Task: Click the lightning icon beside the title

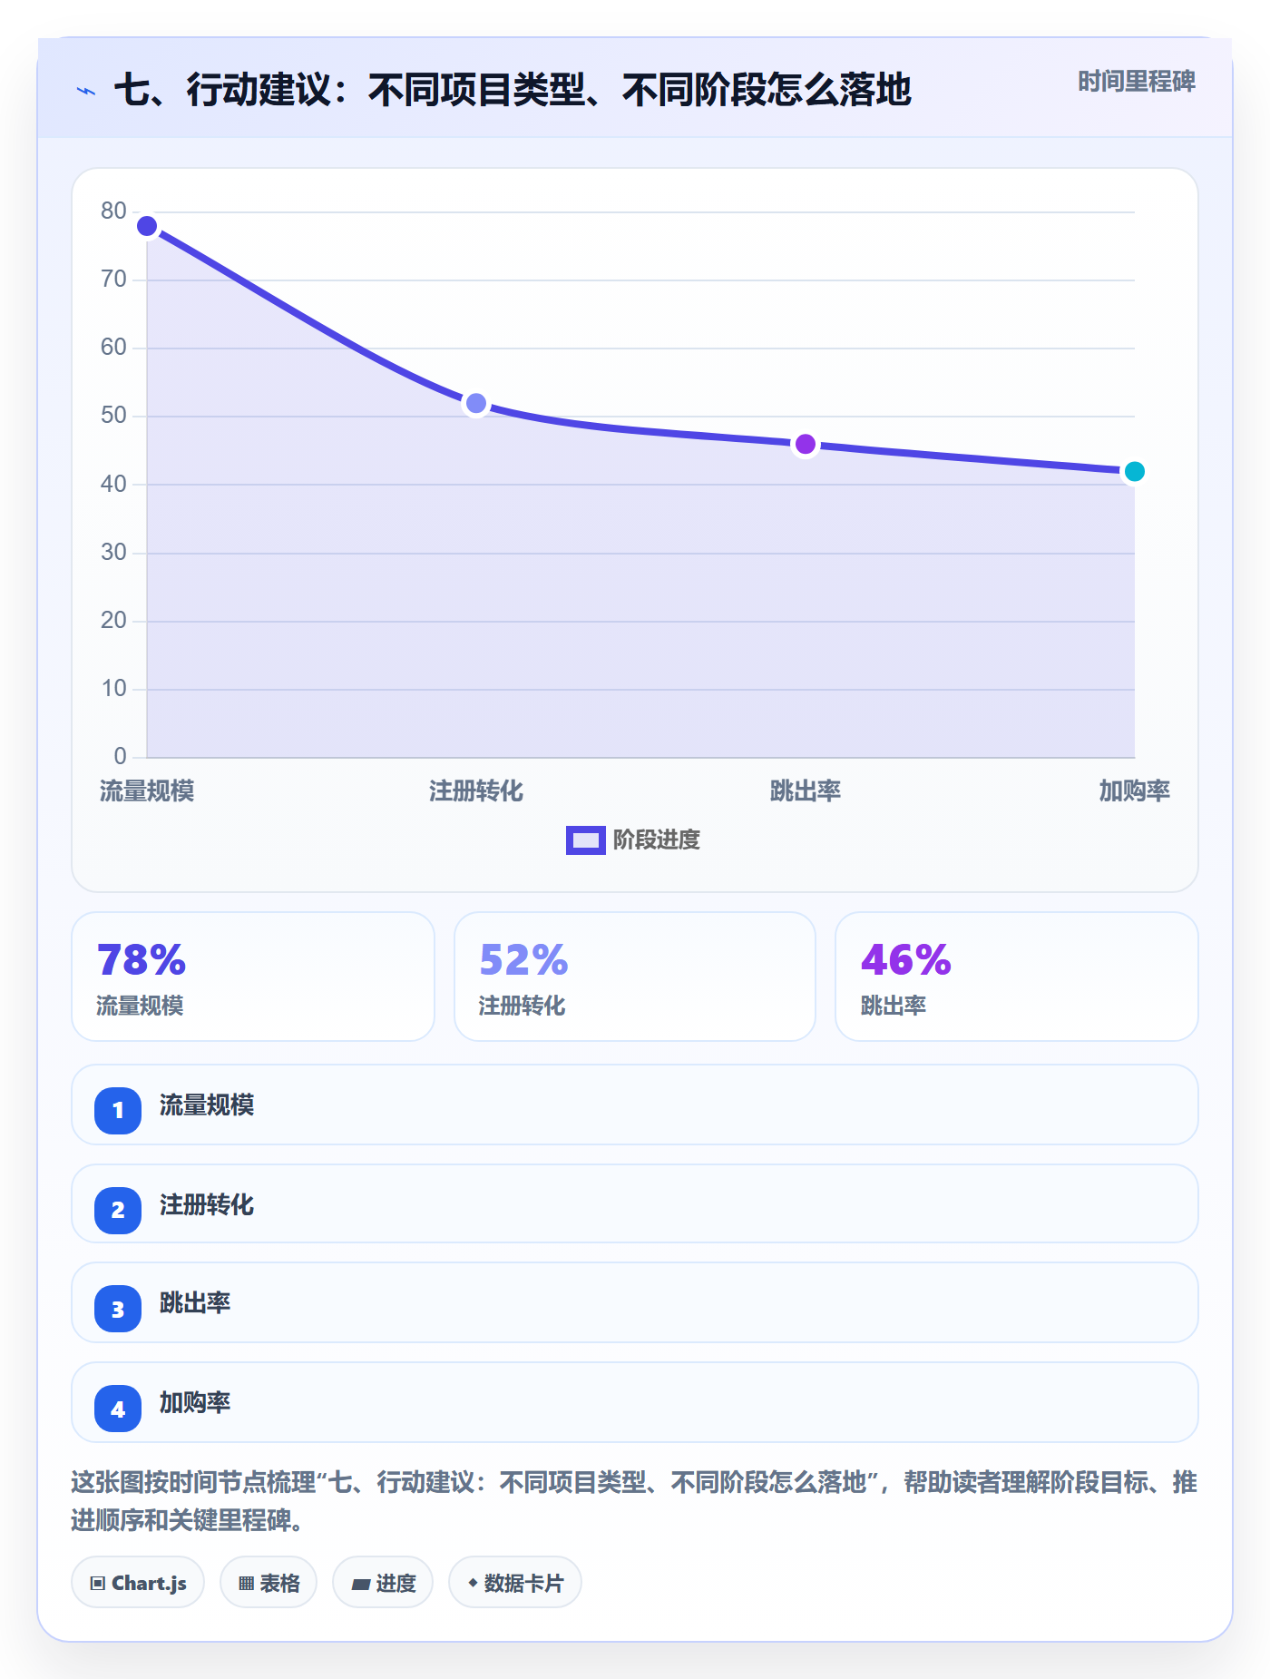Action: [x=86, y=91]
